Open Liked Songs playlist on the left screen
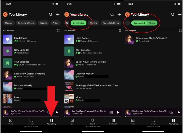The width and height of the screenshot is (183, 133). coord(31,39)
